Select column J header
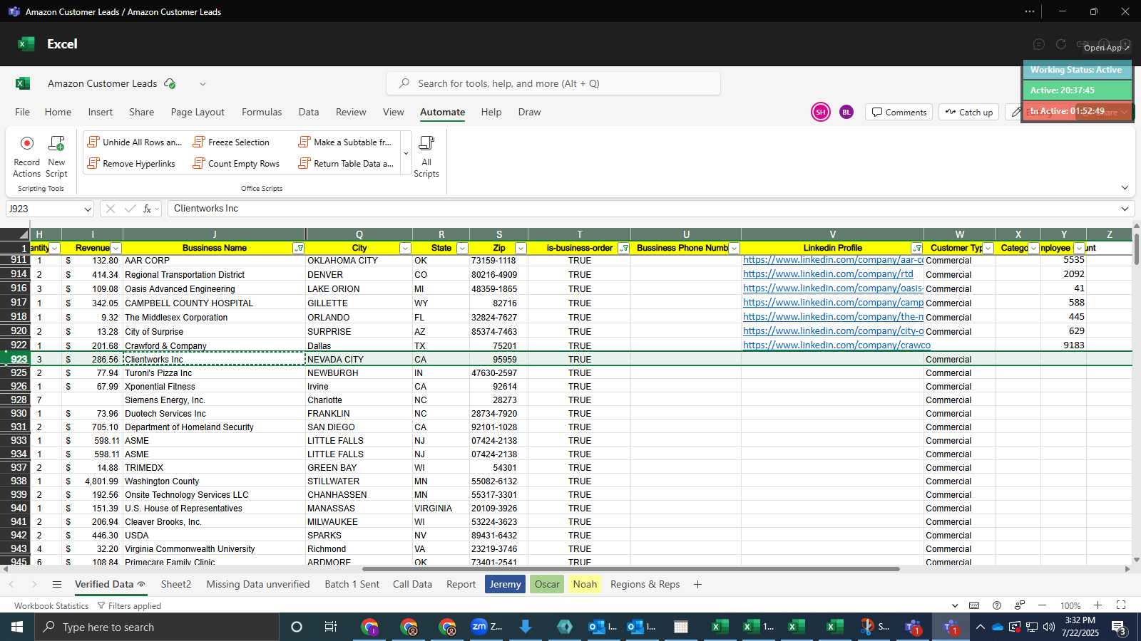Screen dimensions: 1141x641 point(214,234)
